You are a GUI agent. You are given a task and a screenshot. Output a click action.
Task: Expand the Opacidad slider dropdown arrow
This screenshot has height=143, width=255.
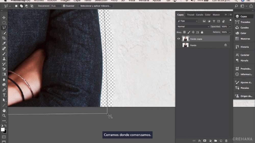point(230,26)
